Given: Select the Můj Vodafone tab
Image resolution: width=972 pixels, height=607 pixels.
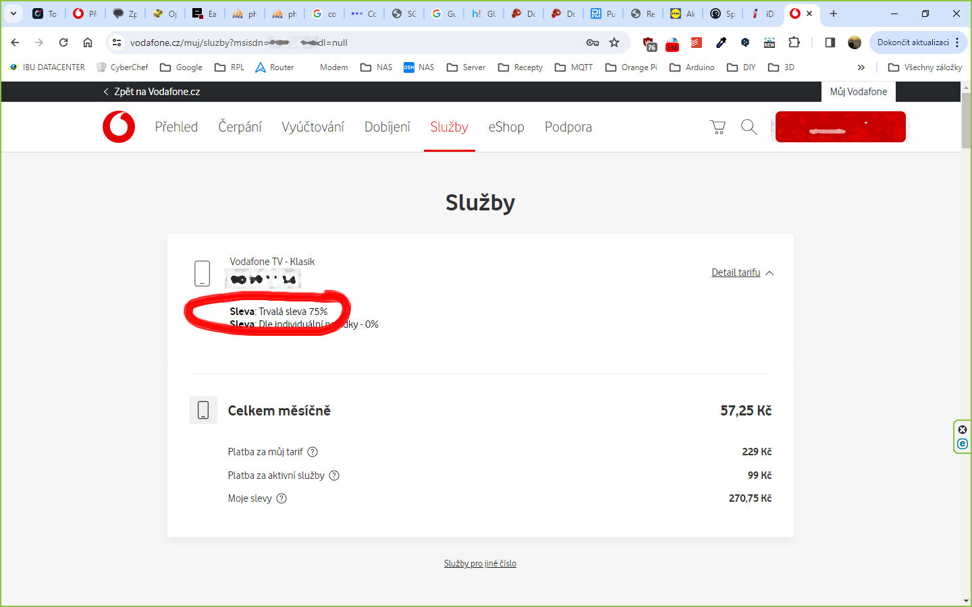Looking at the screenshot, I should (x=858, y=92).
